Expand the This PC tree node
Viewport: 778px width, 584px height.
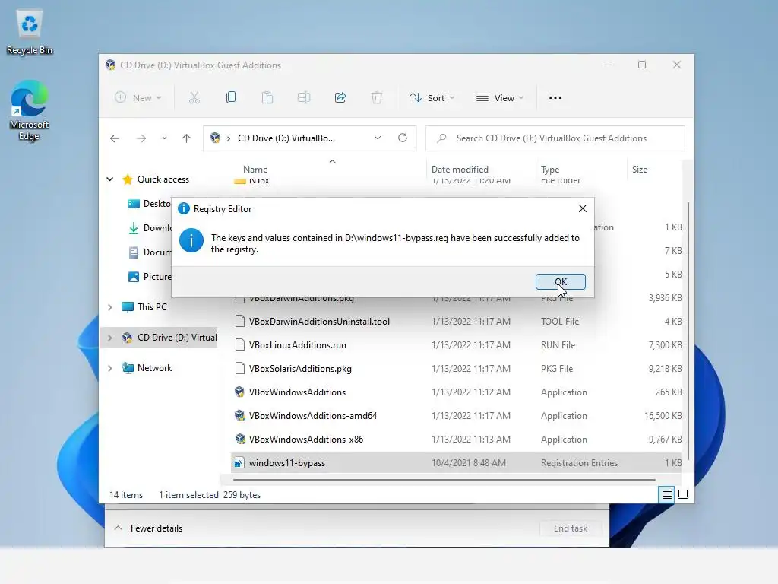[110, 307]
